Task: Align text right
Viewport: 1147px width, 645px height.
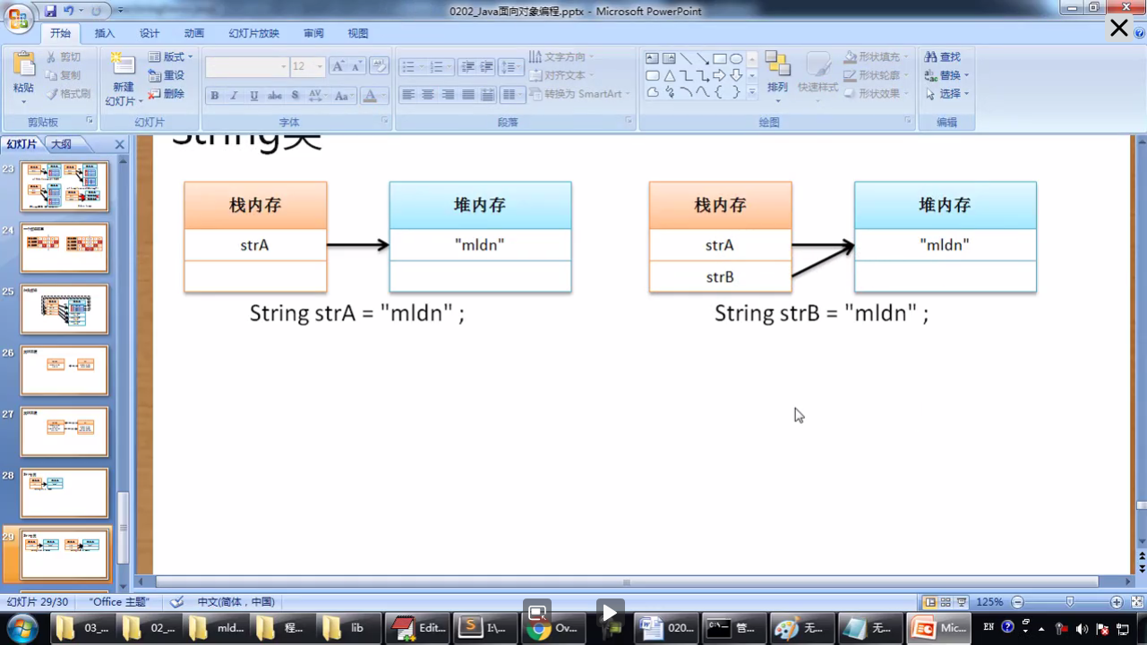Action: point(448,95)
